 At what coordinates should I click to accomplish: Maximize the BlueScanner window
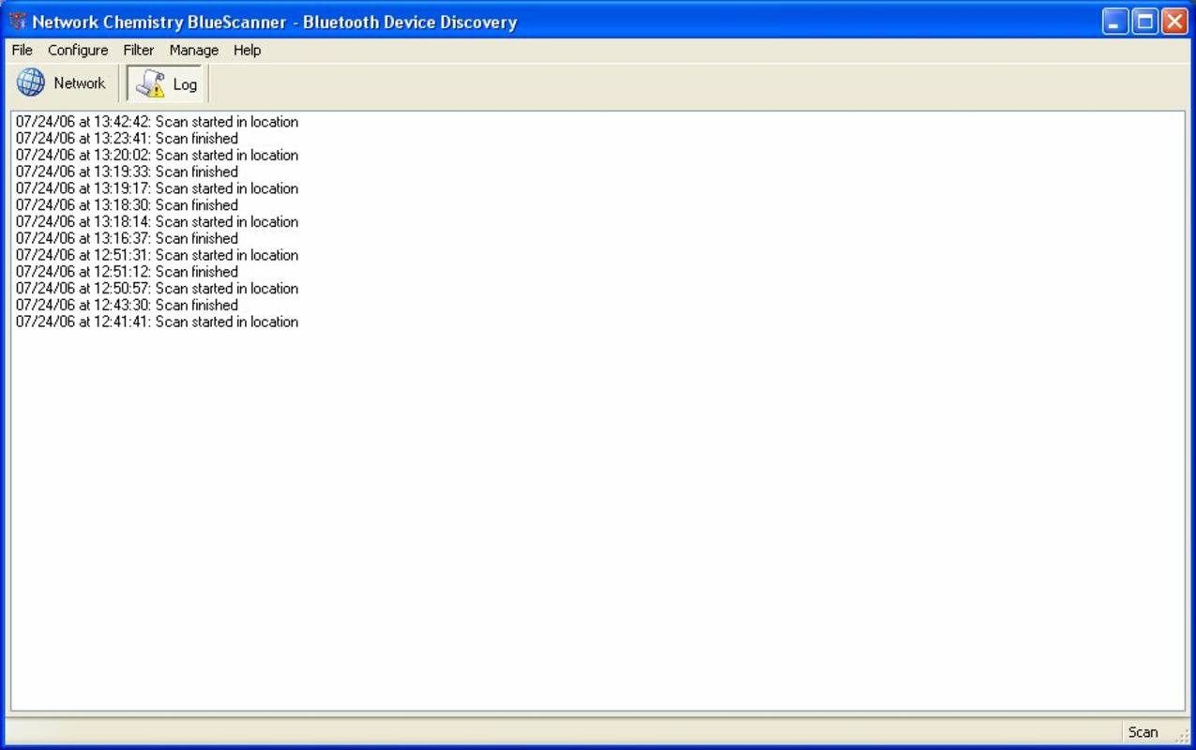point(1144,22)
